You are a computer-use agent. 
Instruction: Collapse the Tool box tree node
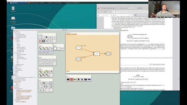[14, 32]
